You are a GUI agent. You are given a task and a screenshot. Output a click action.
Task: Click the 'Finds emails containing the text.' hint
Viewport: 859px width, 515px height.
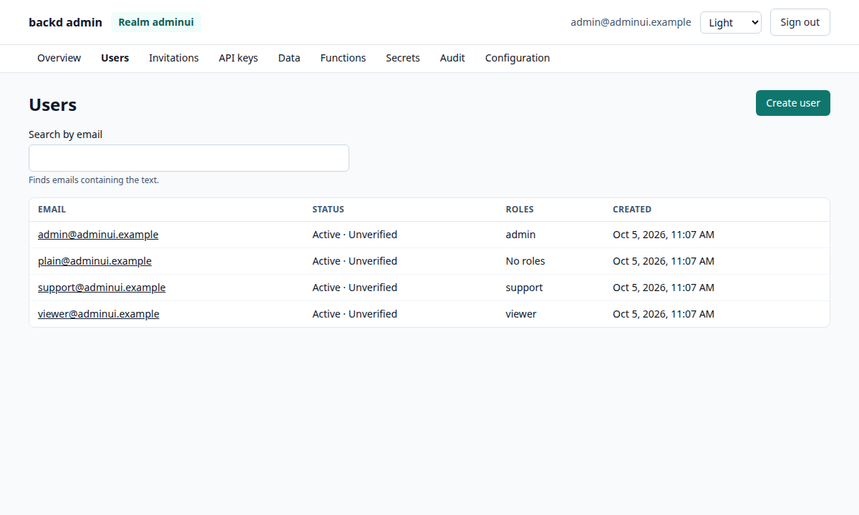coord(94,180)
